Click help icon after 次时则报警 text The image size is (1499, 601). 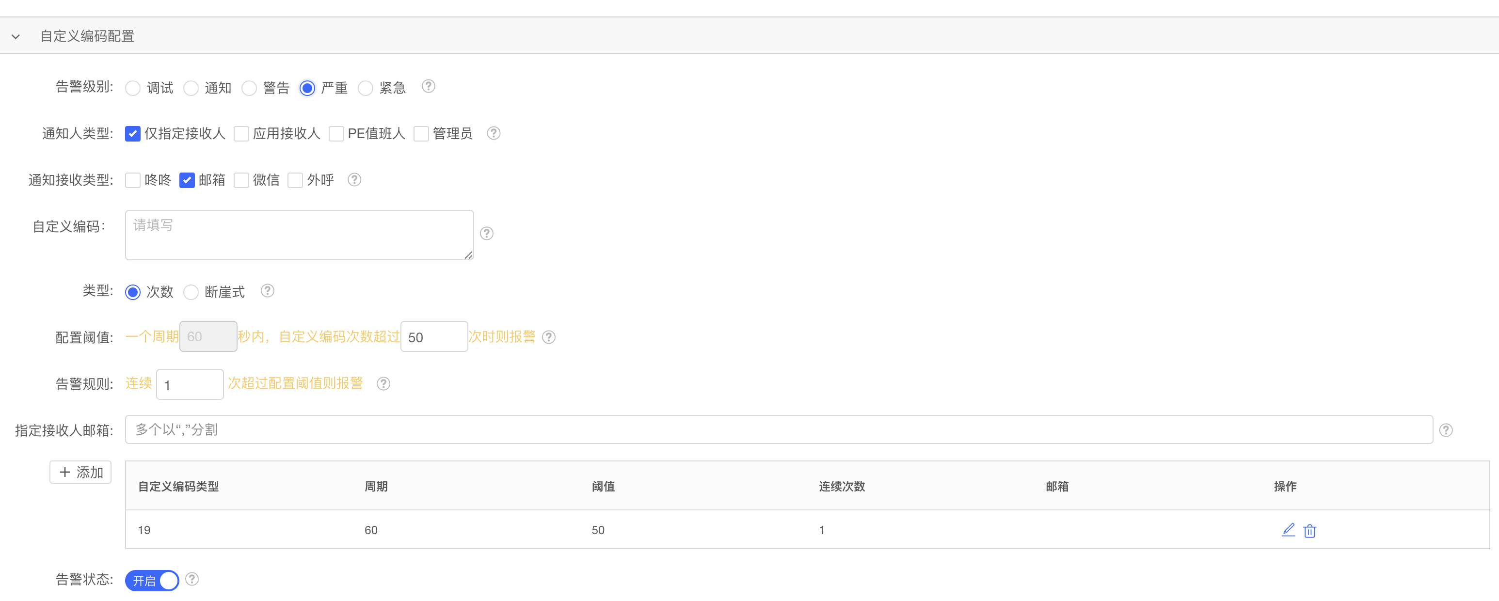549,337
